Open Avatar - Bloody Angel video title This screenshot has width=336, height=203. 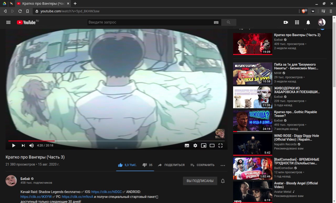pos(296,185)
